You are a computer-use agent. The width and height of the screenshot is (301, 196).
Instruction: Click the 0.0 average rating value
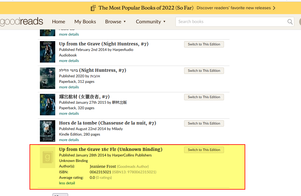tap(92, 178)
